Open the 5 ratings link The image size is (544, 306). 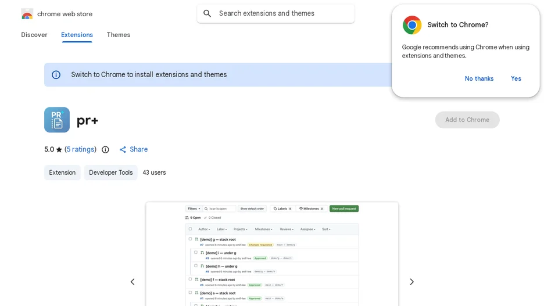click(80, 149)
